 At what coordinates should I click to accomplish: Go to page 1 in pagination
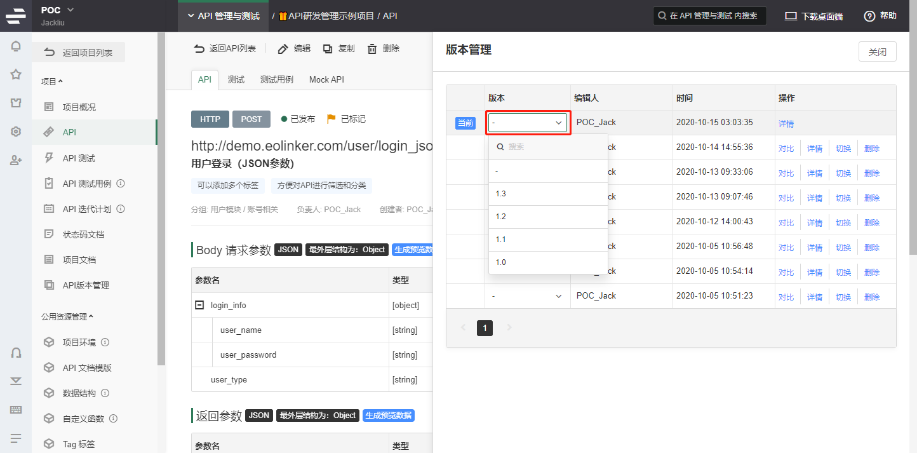pyautogui.click(x=485, y=328)
